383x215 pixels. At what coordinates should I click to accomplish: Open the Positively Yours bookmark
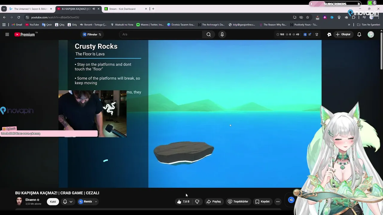tap(303, 25)
